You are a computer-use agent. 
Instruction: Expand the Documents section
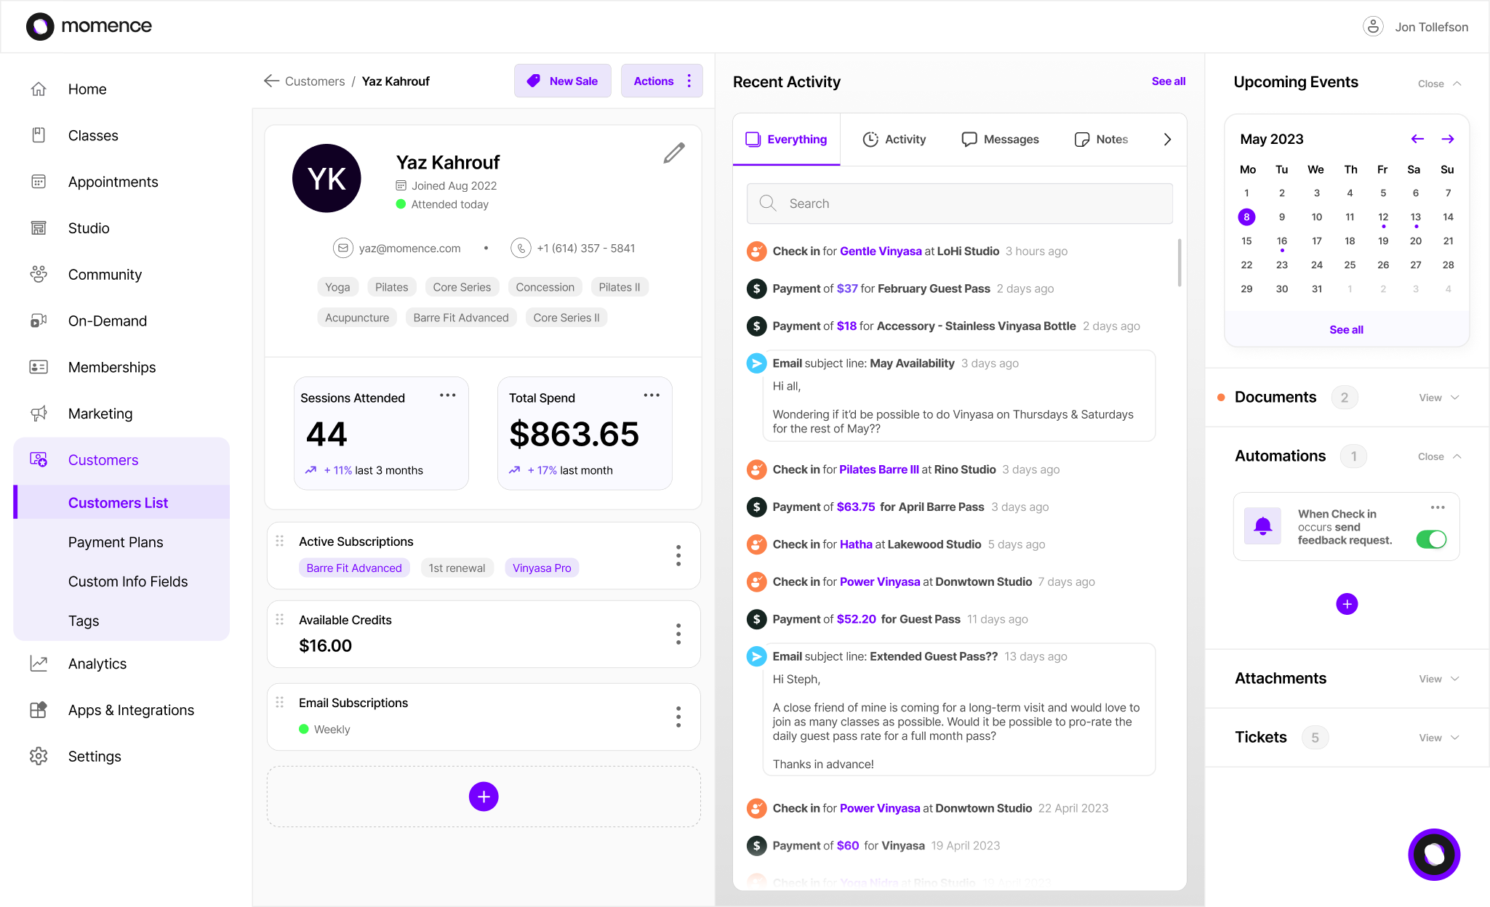(x=1439, y=398)
